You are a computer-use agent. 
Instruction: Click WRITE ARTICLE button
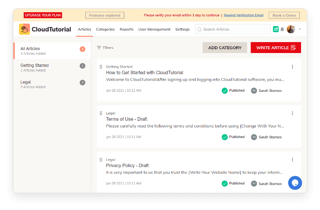[x=276, y=48]
